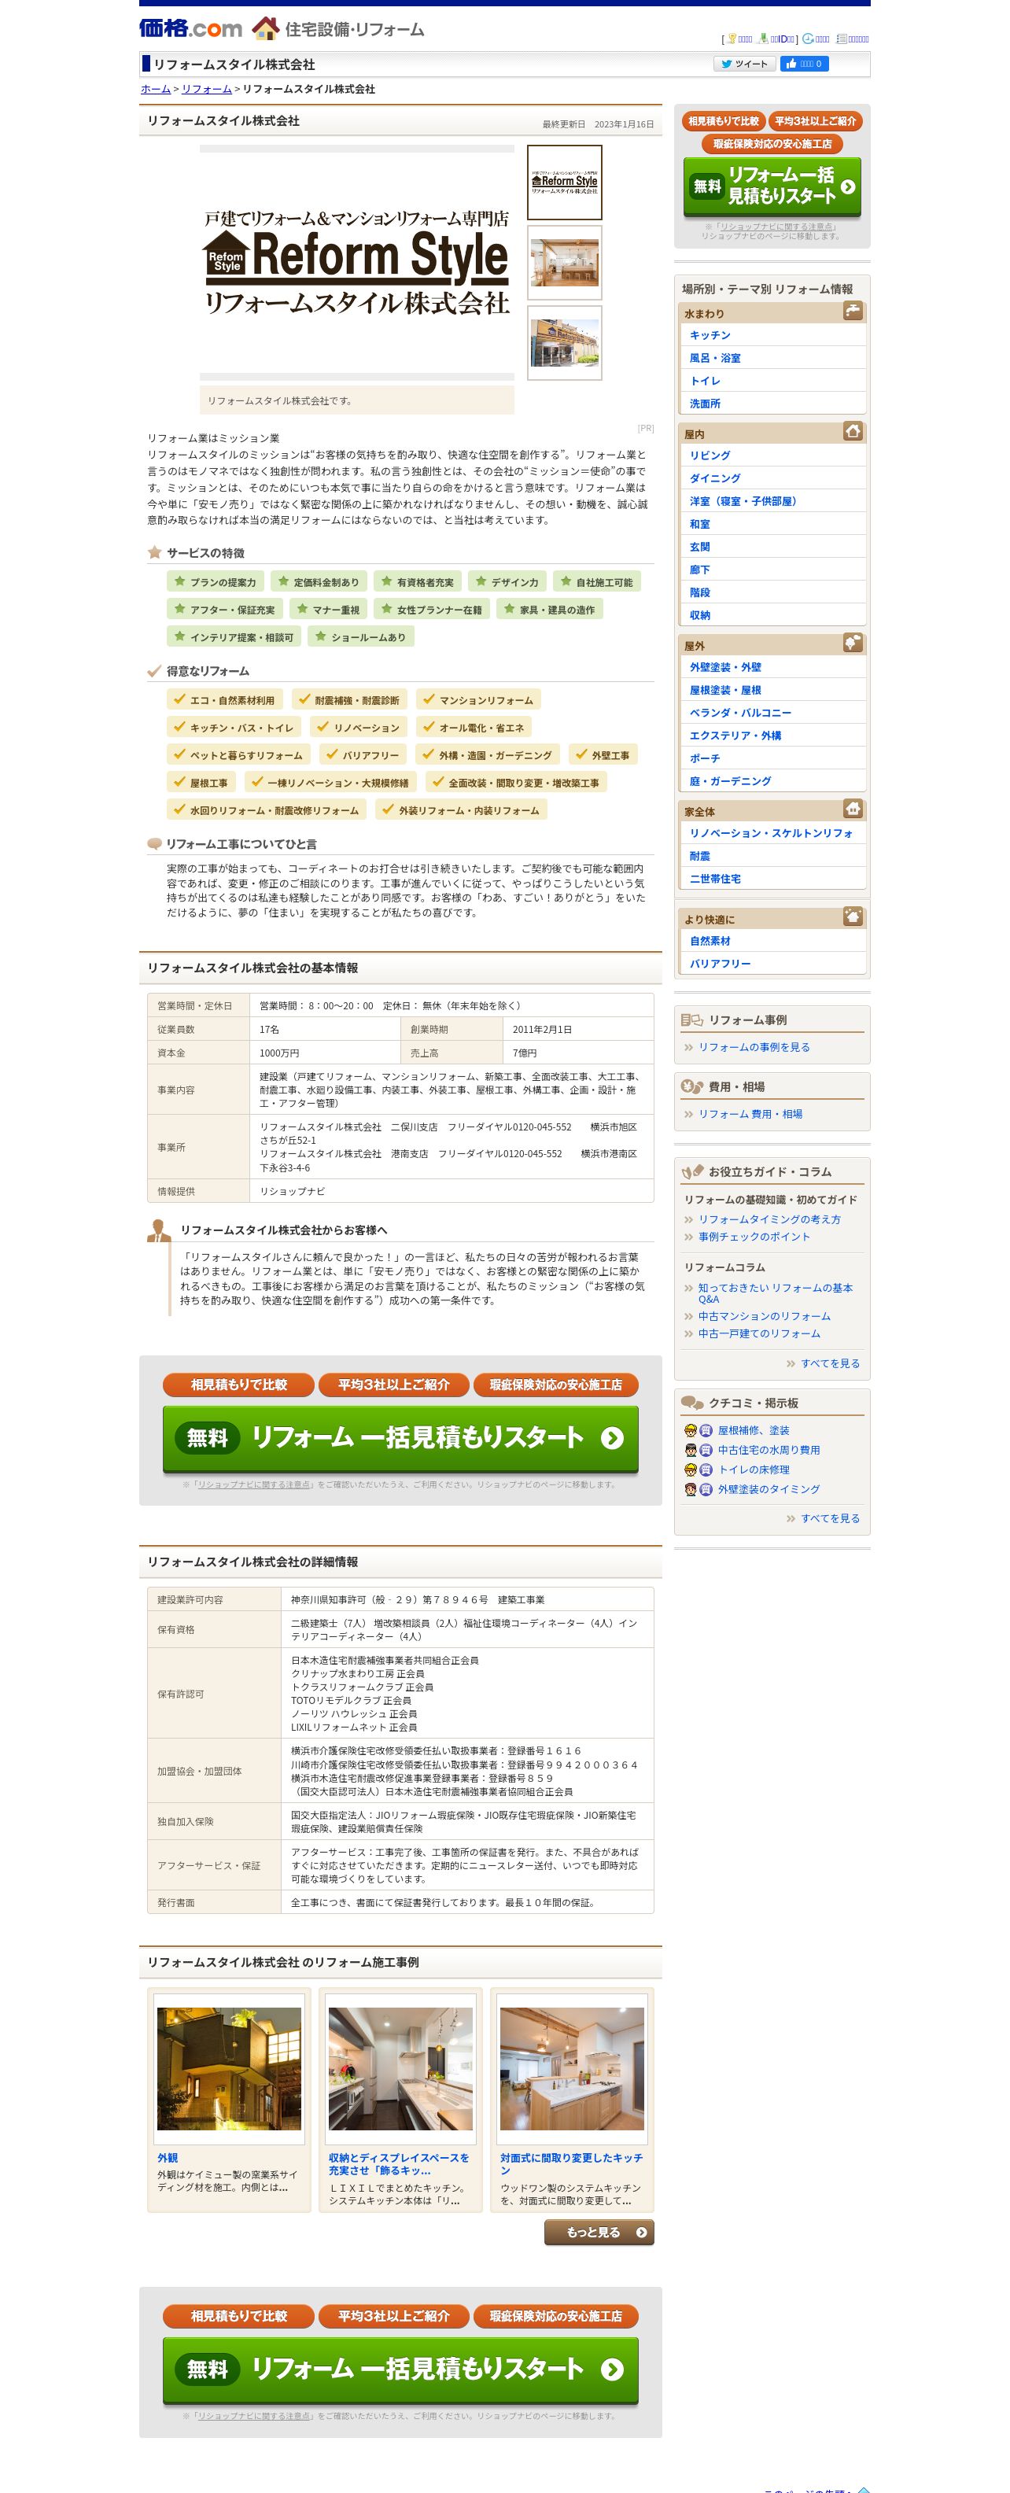1010x2493 pixels.
Task: Open the トイレの床修理 thread
Action: click(x=753, y=1469)
